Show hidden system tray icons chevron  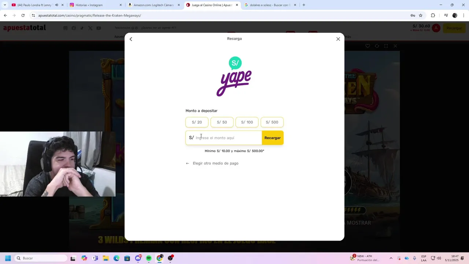[x=391, y=258]
